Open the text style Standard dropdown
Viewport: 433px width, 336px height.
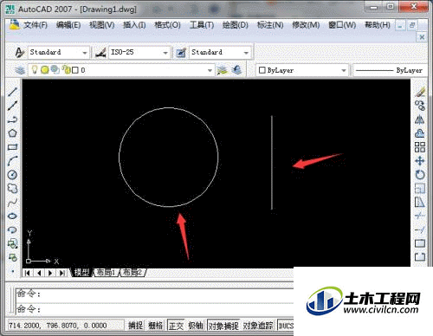[85, 53]
